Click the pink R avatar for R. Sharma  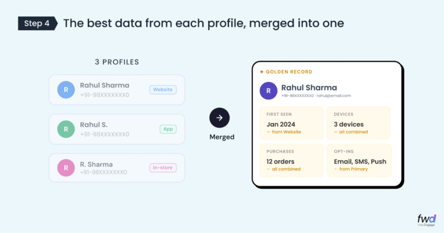pyautogui.click(x=66, y=168)
